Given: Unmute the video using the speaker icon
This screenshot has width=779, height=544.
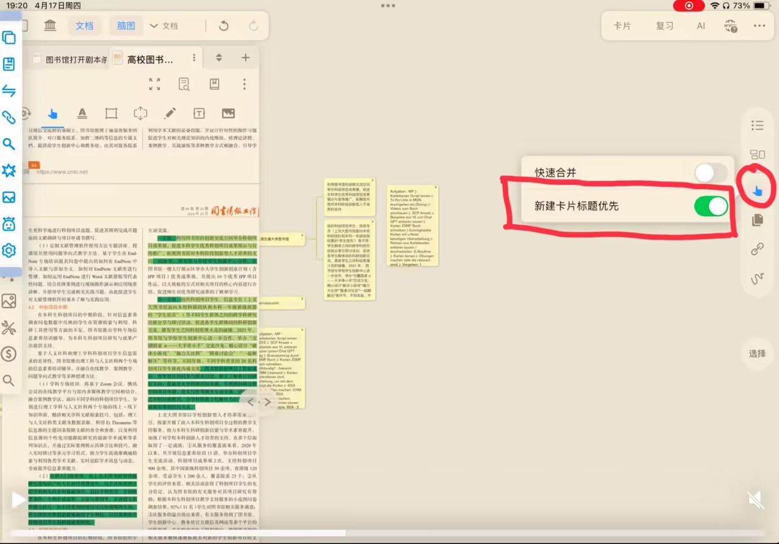Looking at the screenshot, I should [755, 500].
